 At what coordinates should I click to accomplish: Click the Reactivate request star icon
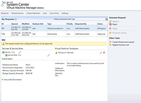point(110,33)
